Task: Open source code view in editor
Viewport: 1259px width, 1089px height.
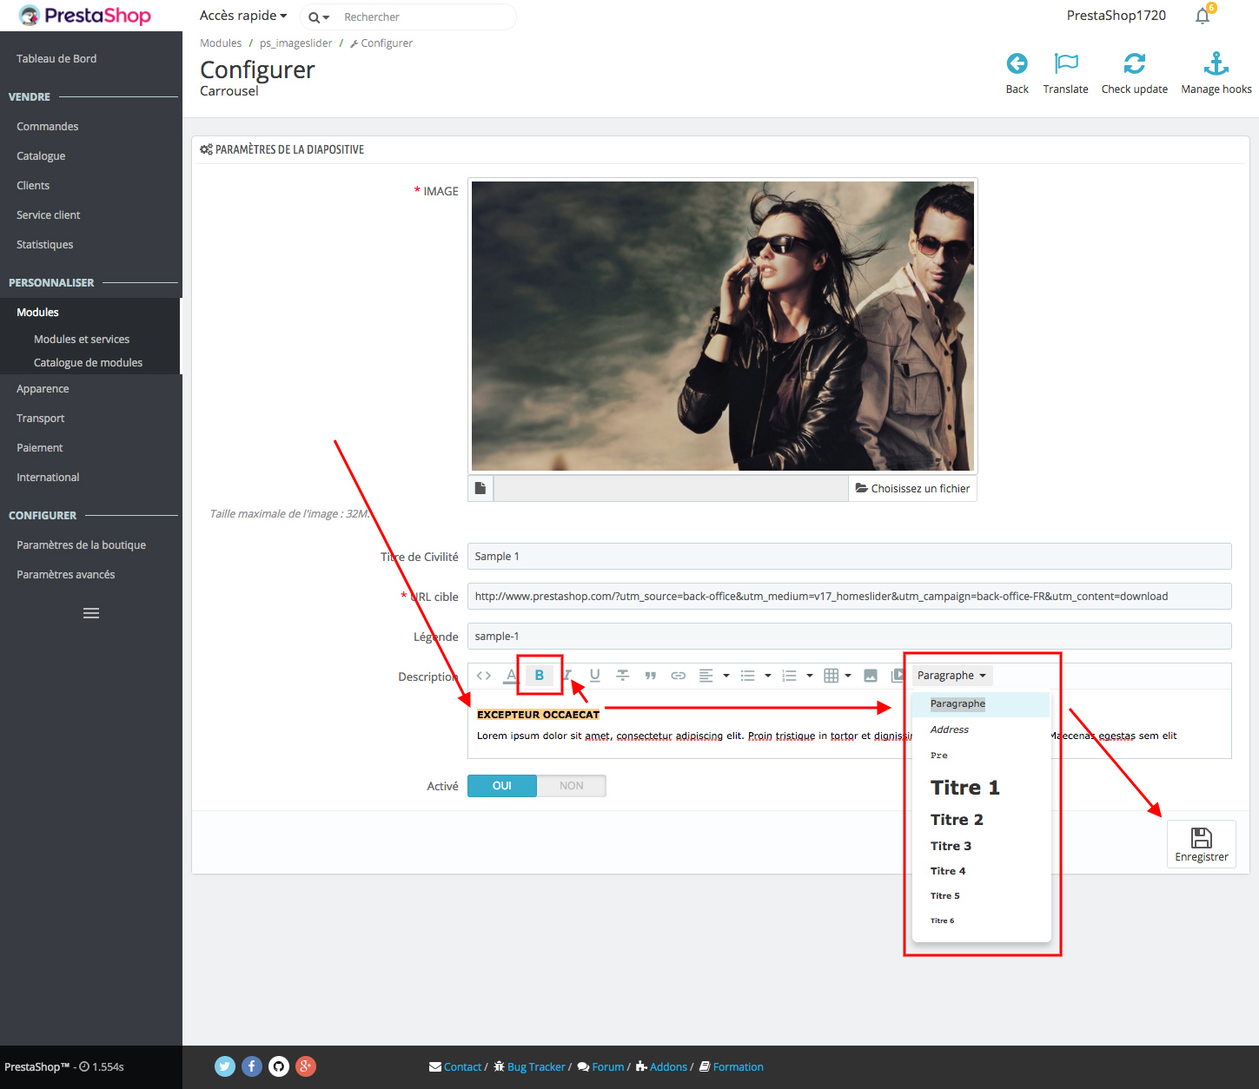Action: pos(484,676)
